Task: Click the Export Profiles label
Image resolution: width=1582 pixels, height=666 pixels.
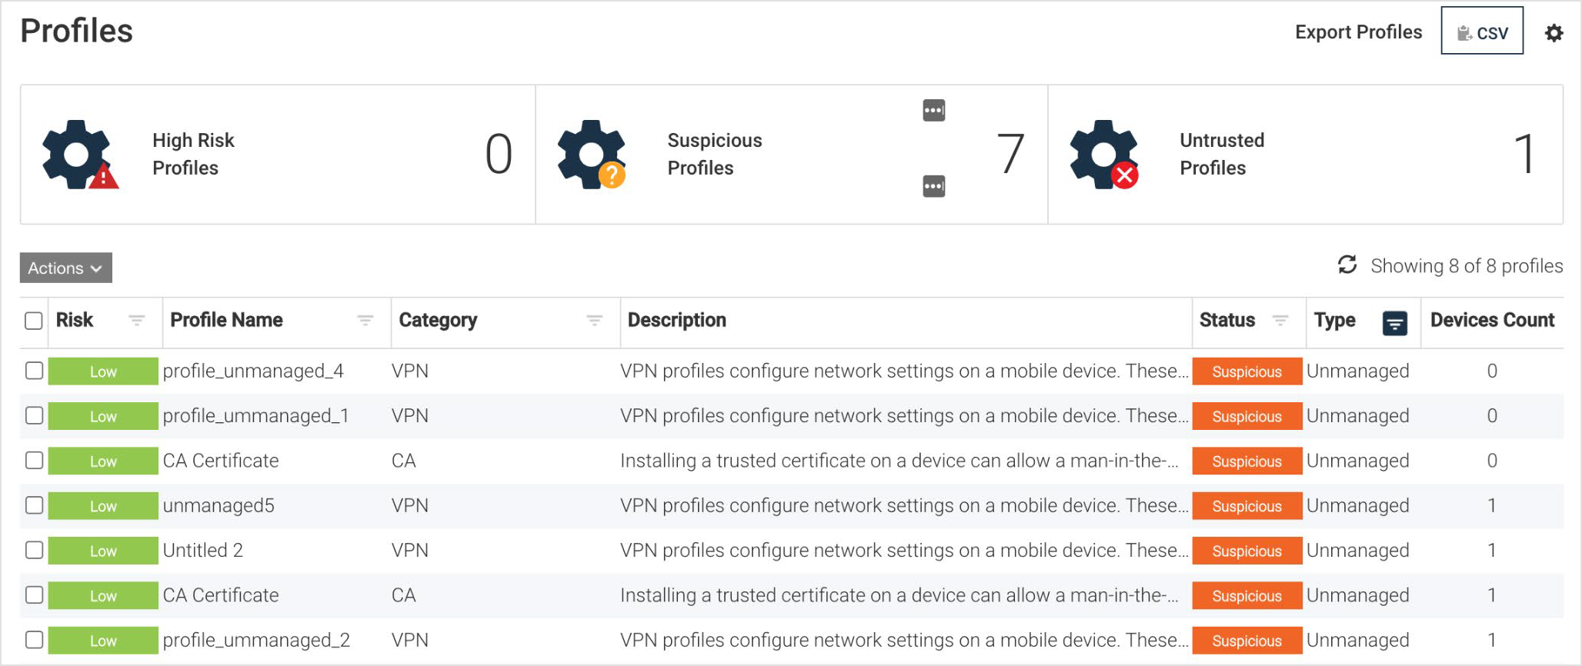Action: point(1358,32)
